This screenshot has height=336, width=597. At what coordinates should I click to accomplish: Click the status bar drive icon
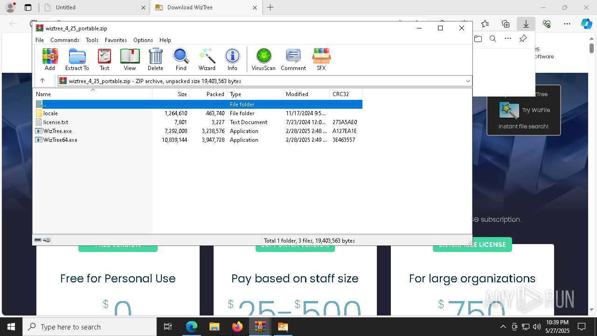[x=38, y=240]
